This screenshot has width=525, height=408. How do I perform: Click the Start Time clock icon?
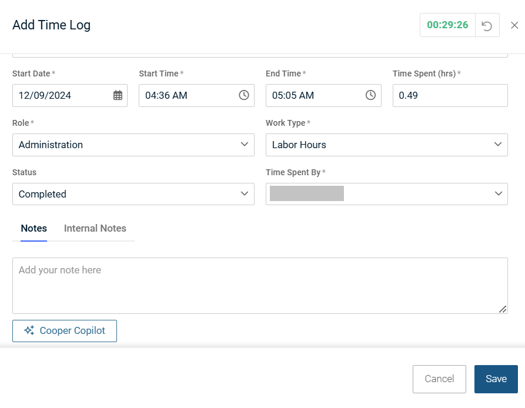tap(244, 95)
